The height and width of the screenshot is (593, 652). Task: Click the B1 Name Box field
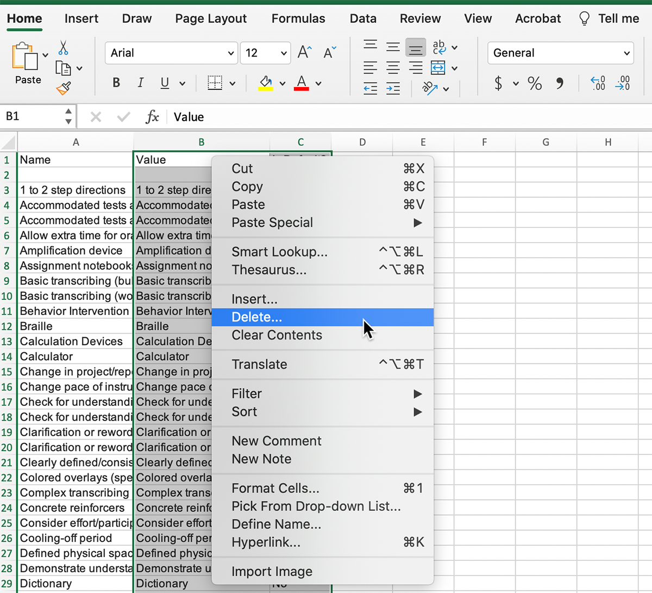tap(33, 116)
